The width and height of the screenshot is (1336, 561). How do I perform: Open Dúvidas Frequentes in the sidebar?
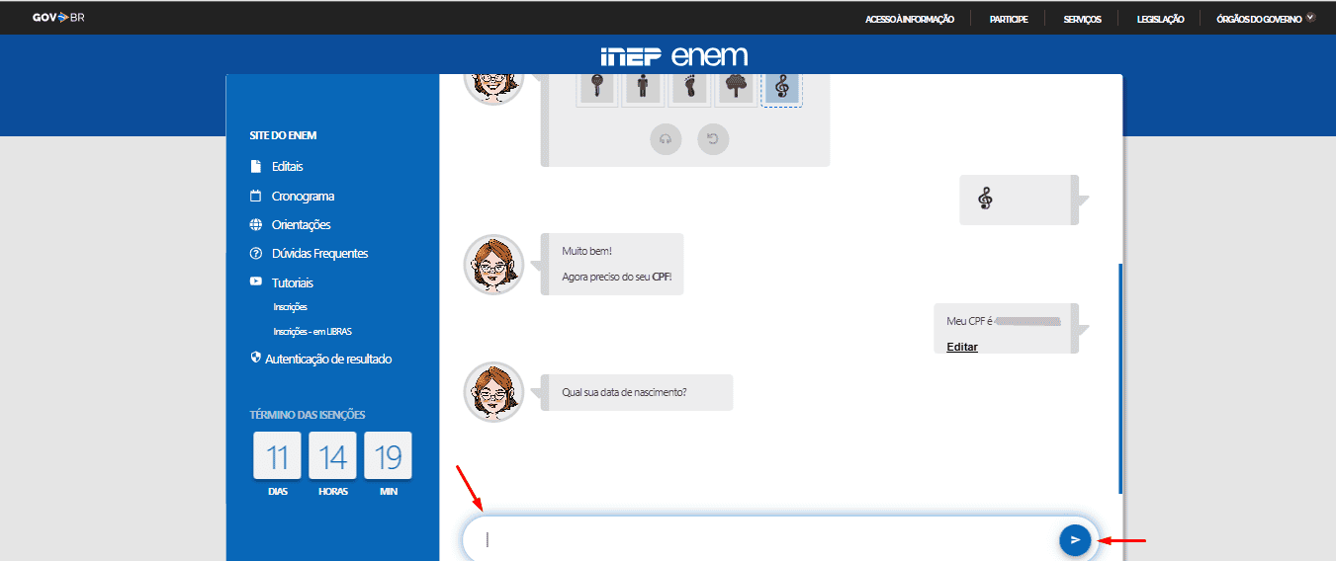pos(319,253)
